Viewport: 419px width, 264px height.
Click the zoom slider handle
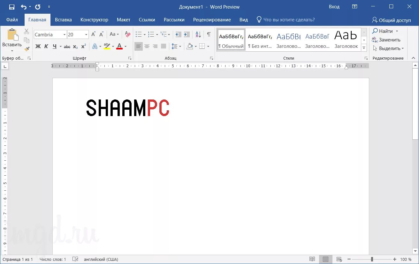click(372, 259)
